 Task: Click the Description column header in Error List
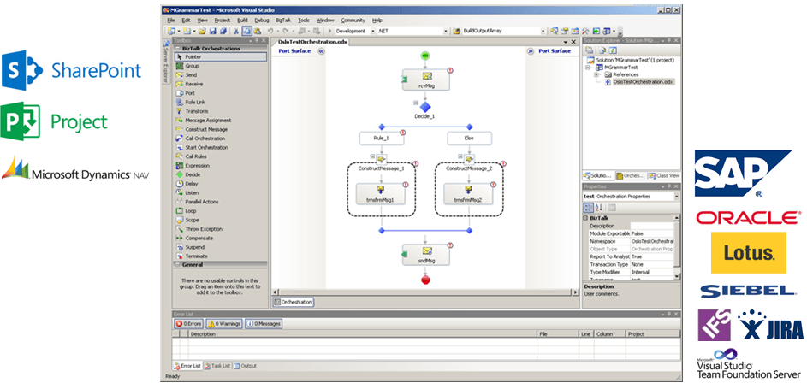click(362, 334)
